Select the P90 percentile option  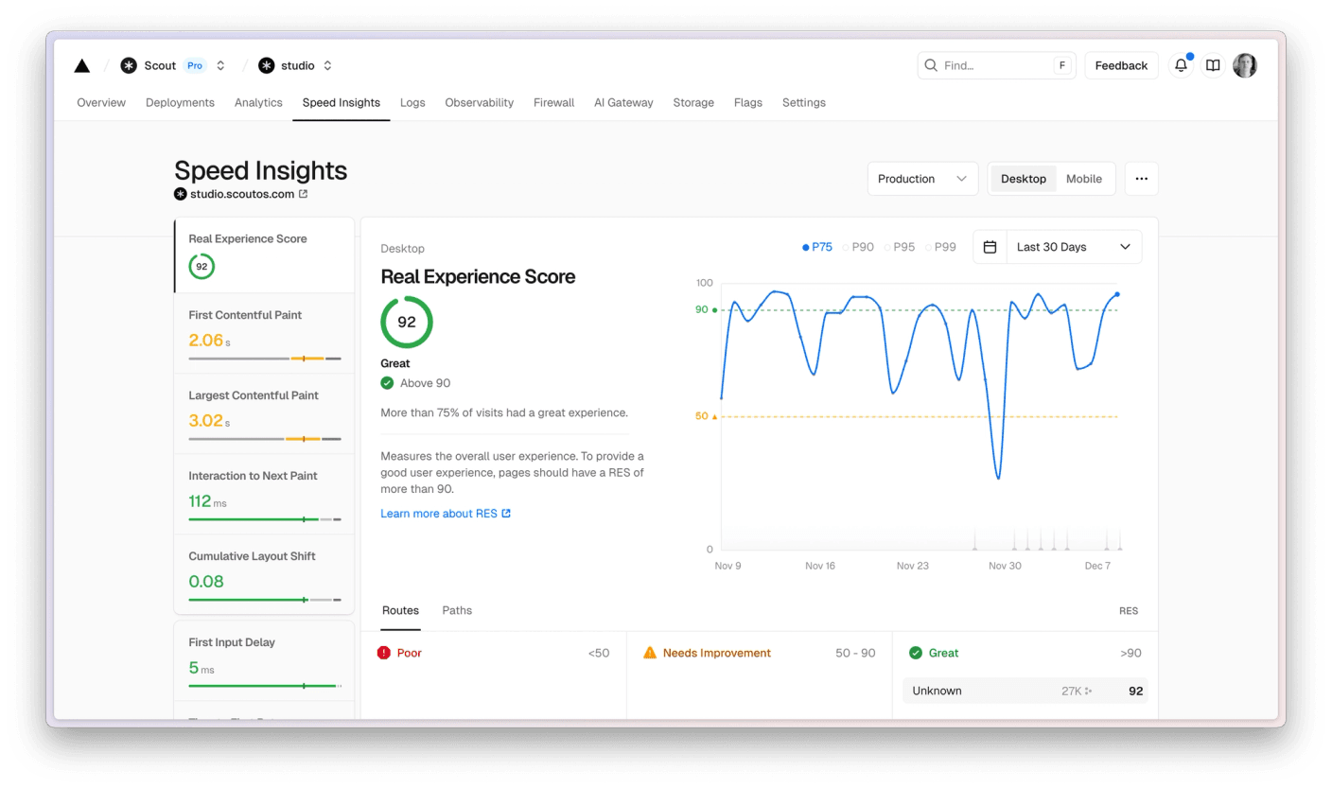(858, 247)
